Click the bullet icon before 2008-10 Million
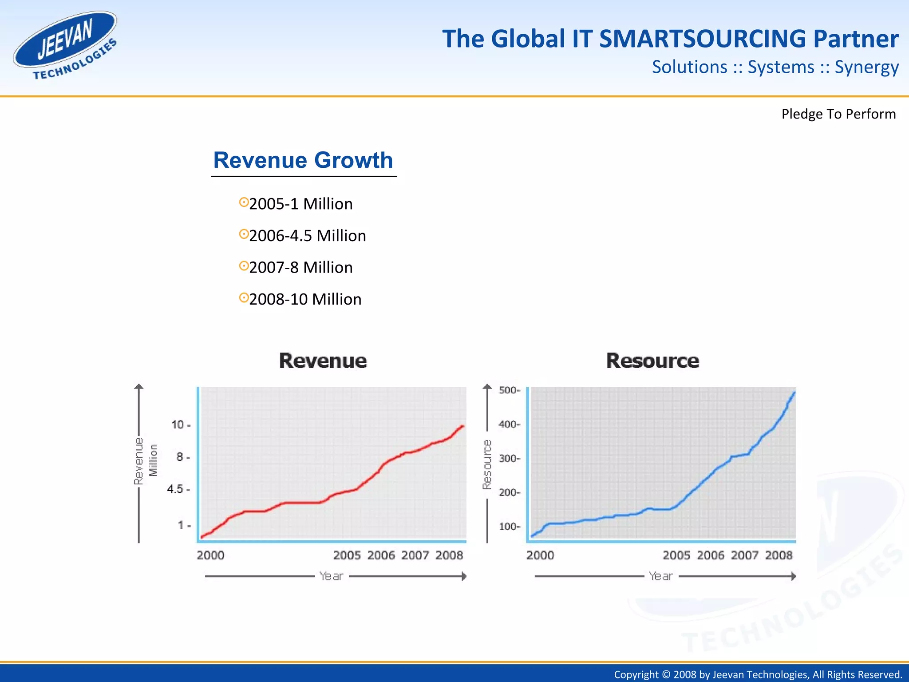The image size is (909, 682). [x=244, y=297]
